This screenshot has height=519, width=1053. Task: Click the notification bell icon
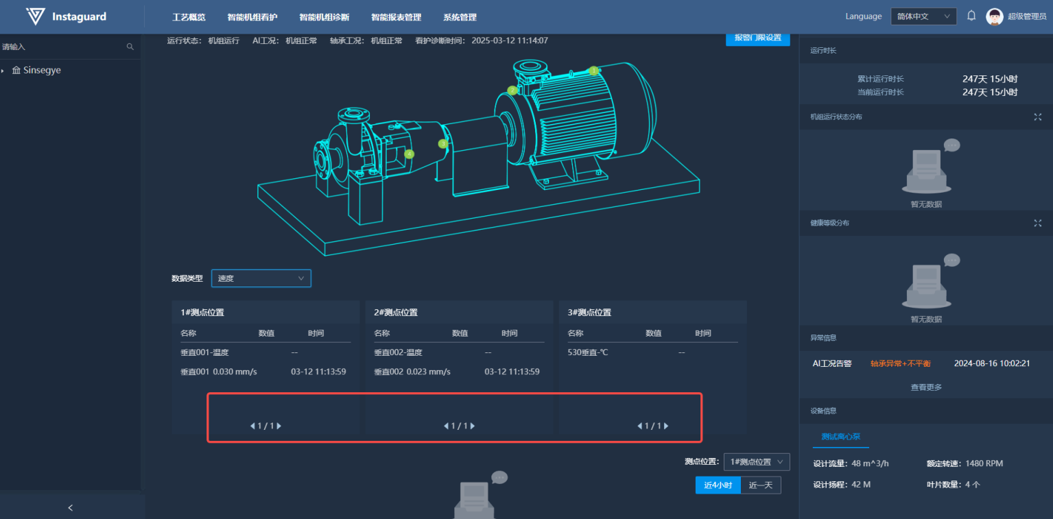tap(971, 16)
